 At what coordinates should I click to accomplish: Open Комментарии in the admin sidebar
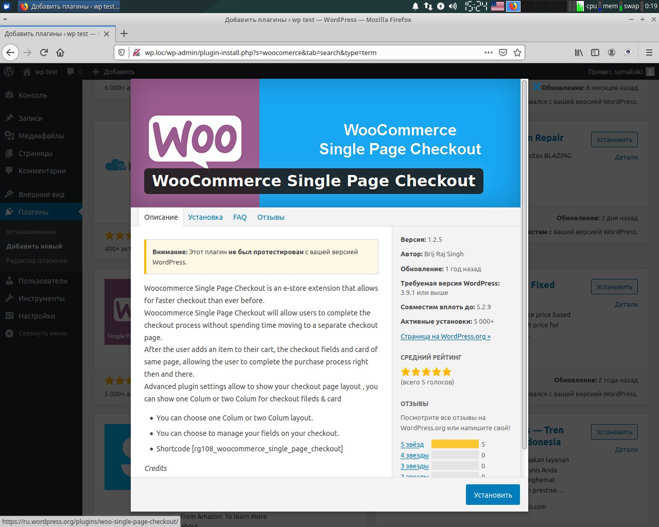41,171
